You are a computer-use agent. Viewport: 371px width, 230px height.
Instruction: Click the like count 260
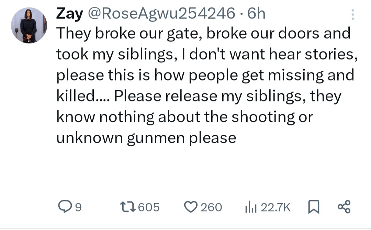point(211,207)
